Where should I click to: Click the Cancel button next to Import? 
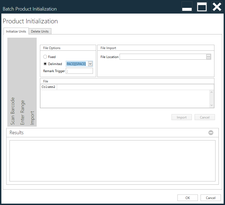(205, 117)
